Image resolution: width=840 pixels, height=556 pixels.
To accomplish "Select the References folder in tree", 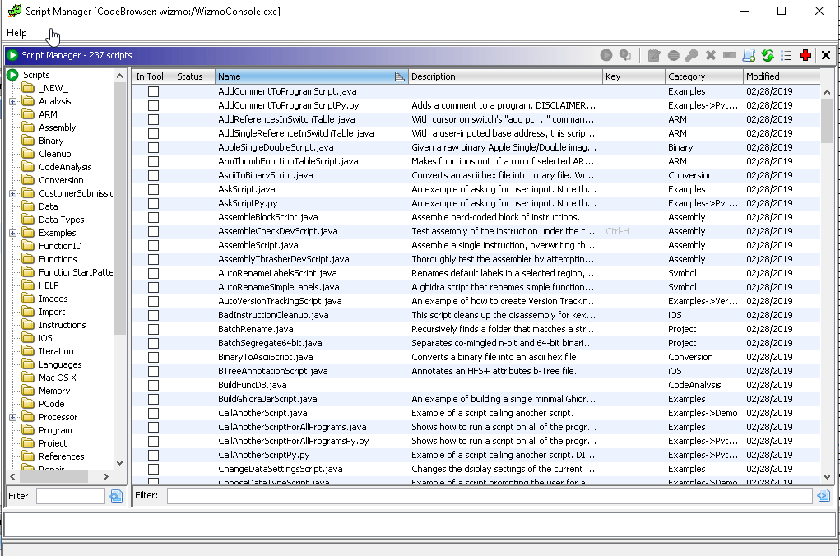I will [x=61, y=456].
